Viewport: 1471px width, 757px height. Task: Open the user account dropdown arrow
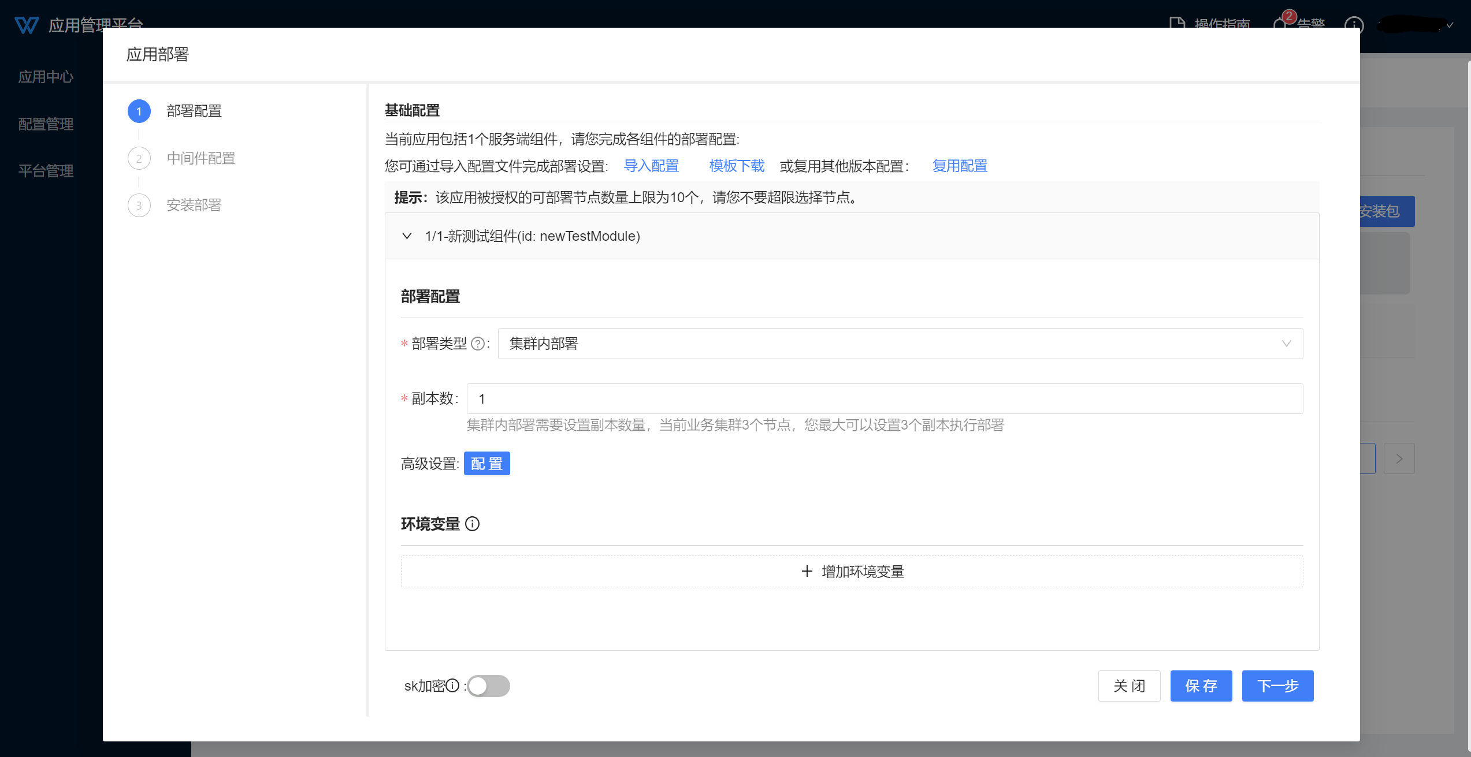pos(1450,25)
